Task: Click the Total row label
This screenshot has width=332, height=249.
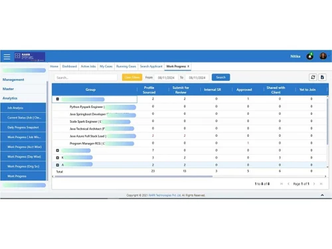Action: pos(60,171)
